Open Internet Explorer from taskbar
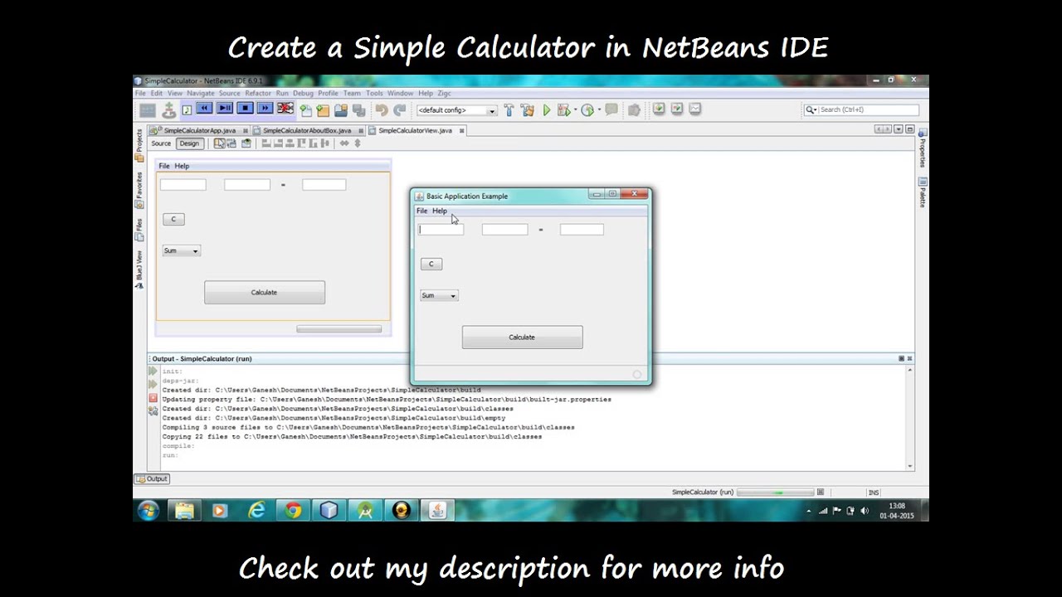1062x597 pixels. 256,511
